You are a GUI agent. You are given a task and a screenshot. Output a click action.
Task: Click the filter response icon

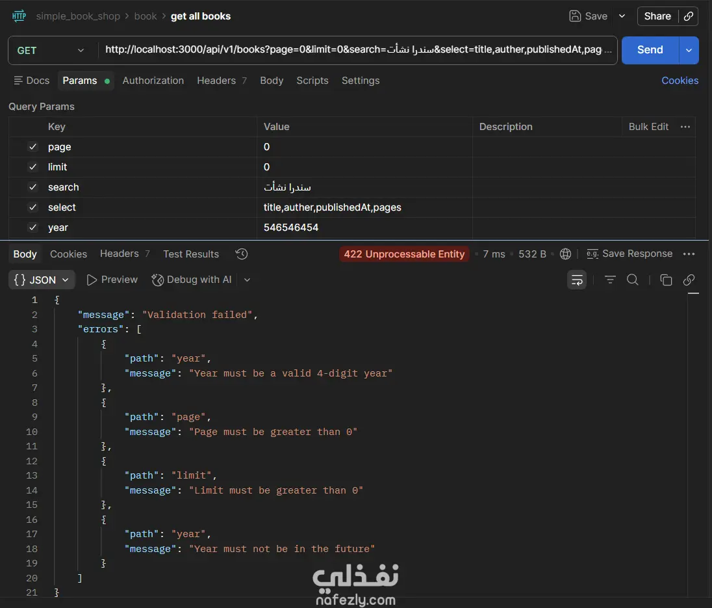[610, 280]
